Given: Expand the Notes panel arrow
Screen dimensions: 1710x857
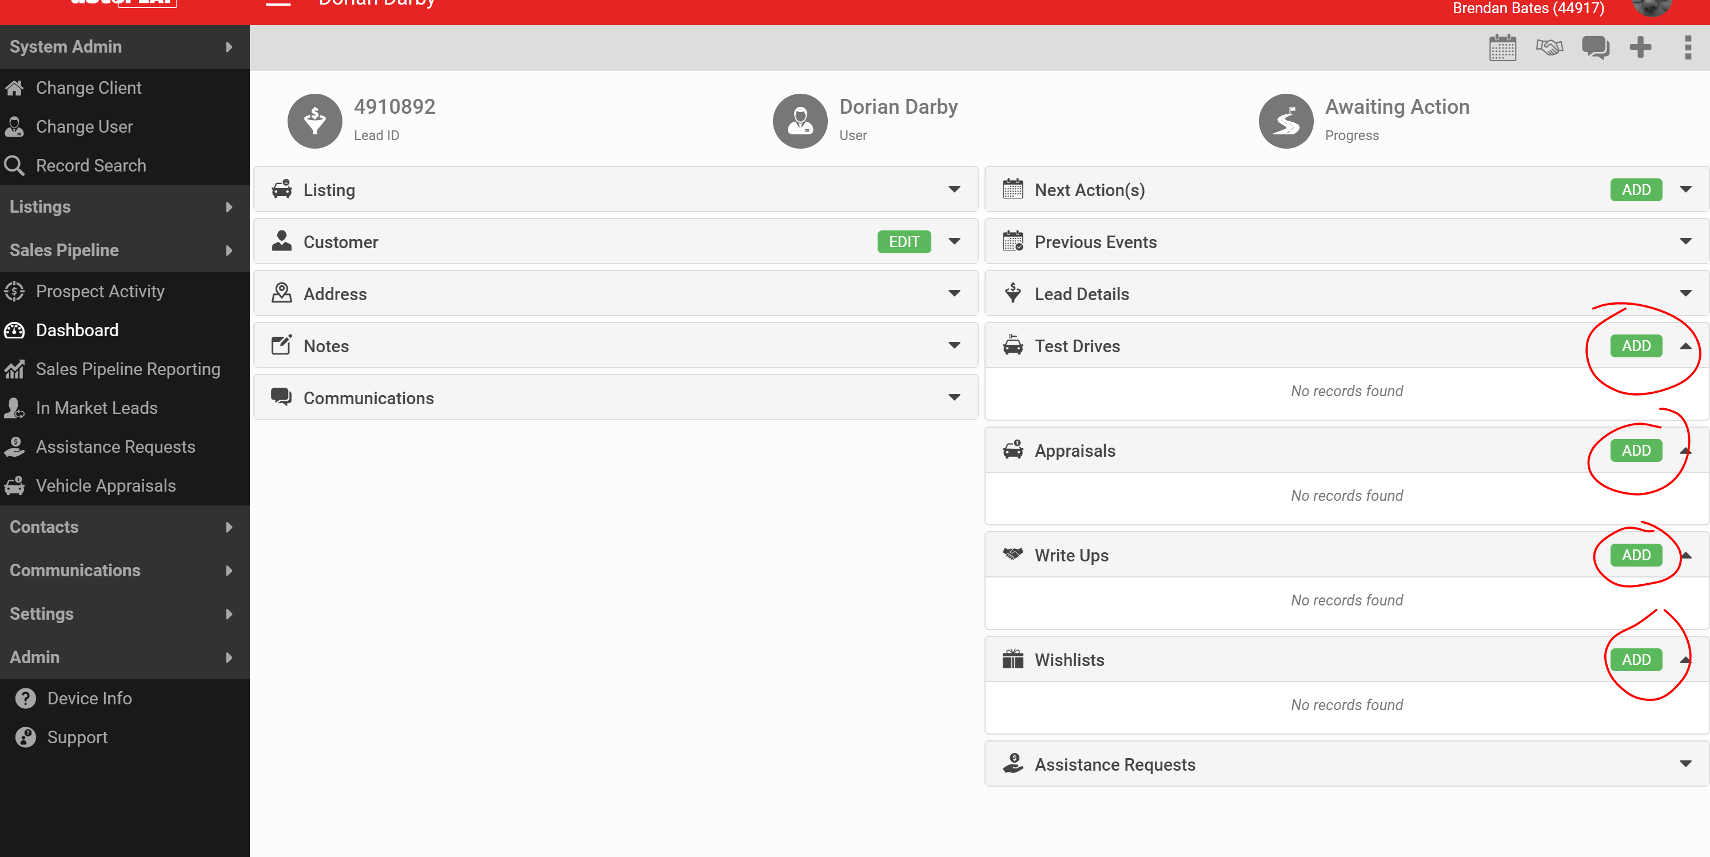Looking at the screenshot, I should 954,345.
